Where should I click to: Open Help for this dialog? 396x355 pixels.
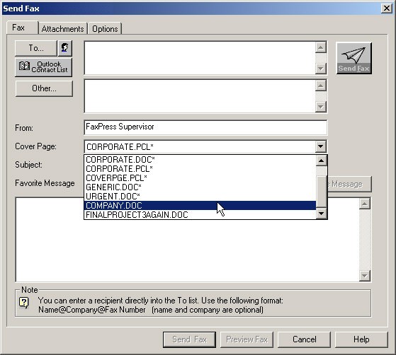(x=361, y=339)
